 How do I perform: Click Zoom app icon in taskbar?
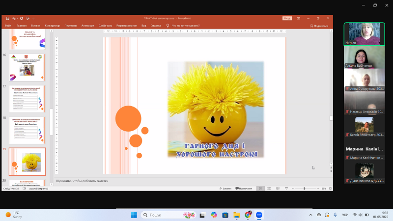pos(259,215)
